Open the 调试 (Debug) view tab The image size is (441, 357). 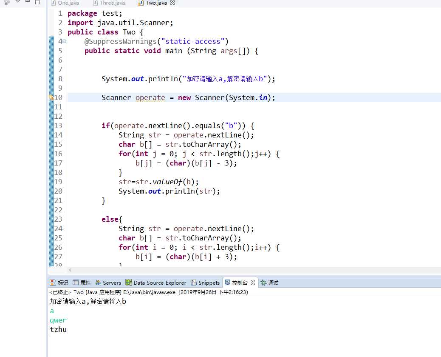coord(269,283)
